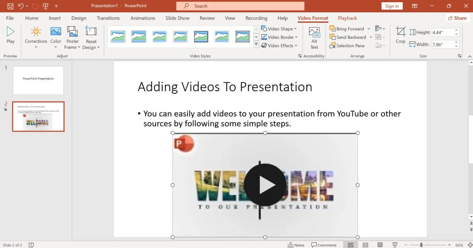
Task: Click the Search box in title bar
Action: pos(240,6)
